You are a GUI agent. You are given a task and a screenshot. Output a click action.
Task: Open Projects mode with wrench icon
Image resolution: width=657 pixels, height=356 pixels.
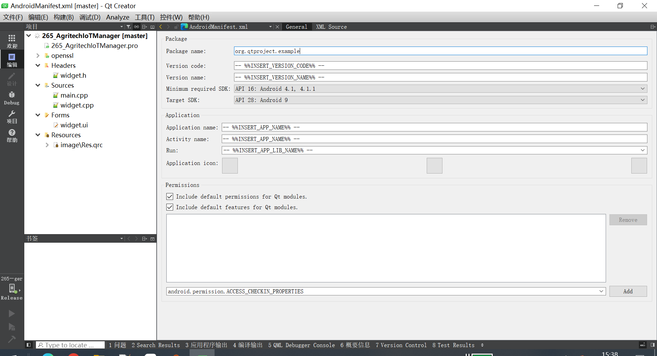pos(12,117)
